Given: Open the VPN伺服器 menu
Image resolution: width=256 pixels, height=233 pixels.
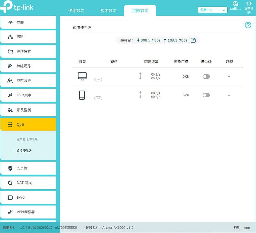Looking at the screenshot, I should [x=28, y=212].
